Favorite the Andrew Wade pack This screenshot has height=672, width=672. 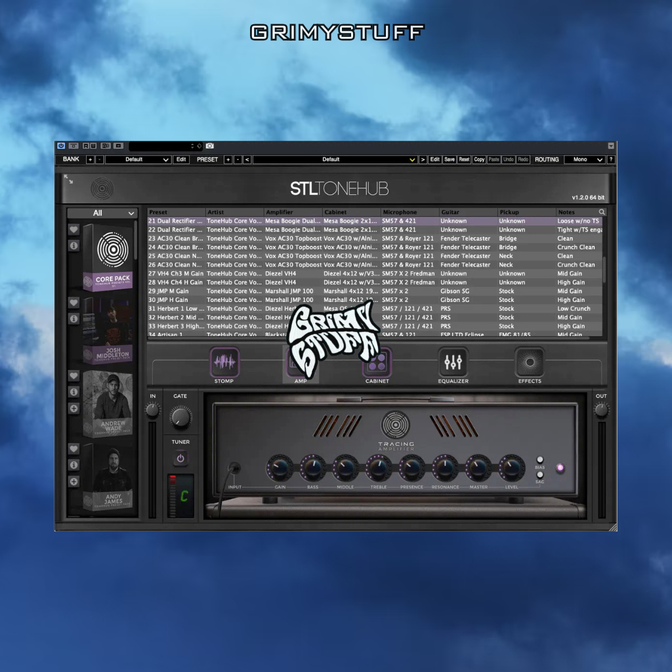[x=73, y=376]
